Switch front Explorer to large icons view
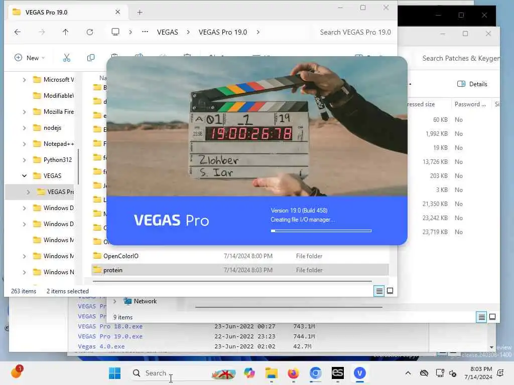The width and height of the screenshot is (514, 385). point(390,291)
